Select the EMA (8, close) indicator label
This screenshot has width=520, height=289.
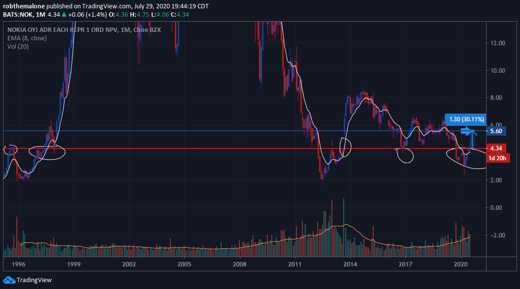(27, 38)
